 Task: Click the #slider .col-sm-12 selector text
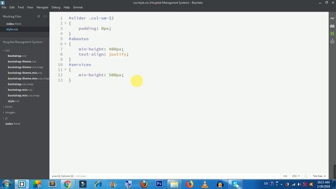91,18
